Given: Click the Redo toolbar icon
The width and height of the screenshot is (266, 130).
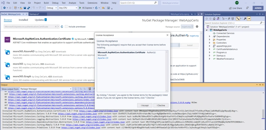Looking at the screenshot, I should pos(40,8).
